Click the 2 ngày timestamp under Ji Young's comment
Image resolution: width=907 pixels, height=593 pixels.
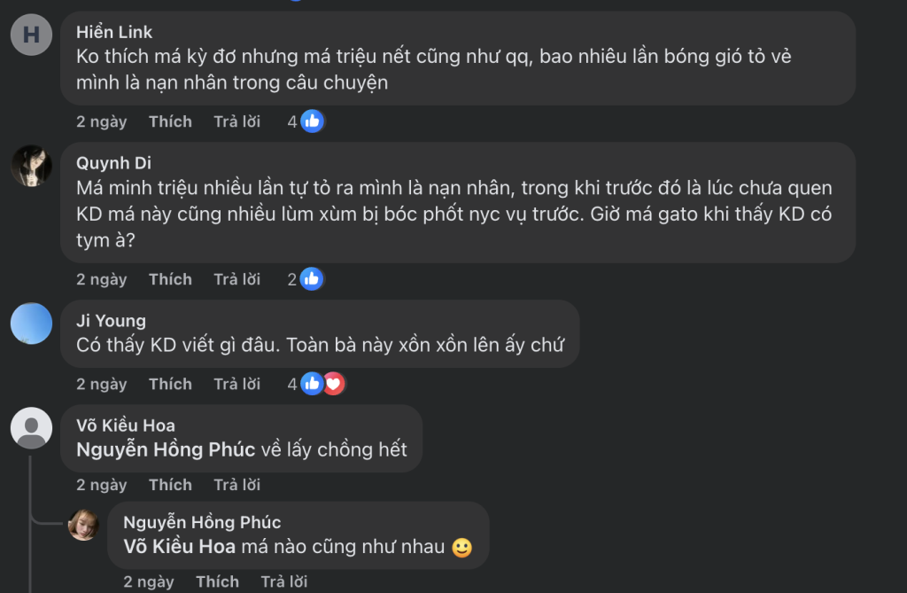click(101, 383)
